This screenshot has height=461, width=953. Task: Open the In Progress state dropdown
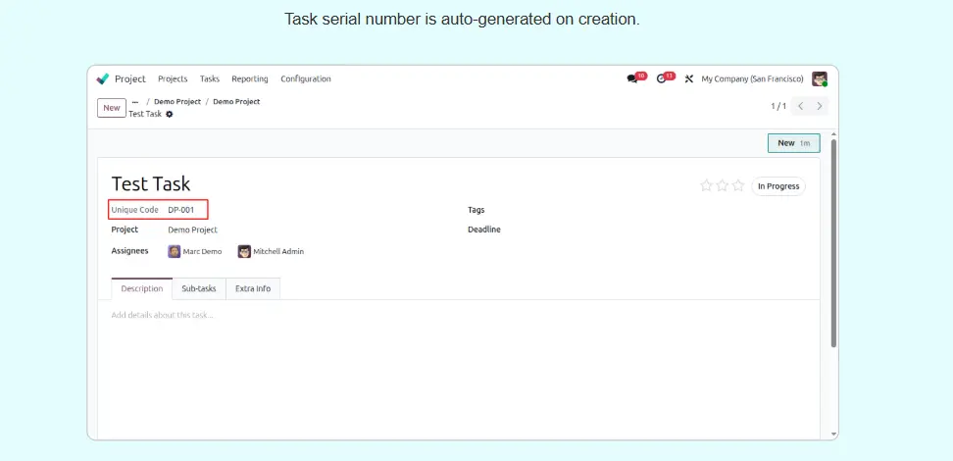(778, 186)
